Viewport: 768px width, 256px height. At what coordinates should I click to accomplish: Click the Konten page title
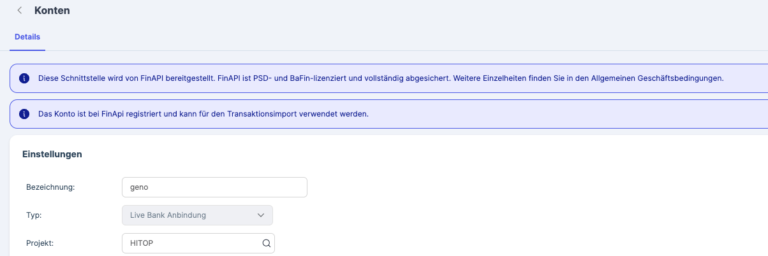tap(52, 10)
